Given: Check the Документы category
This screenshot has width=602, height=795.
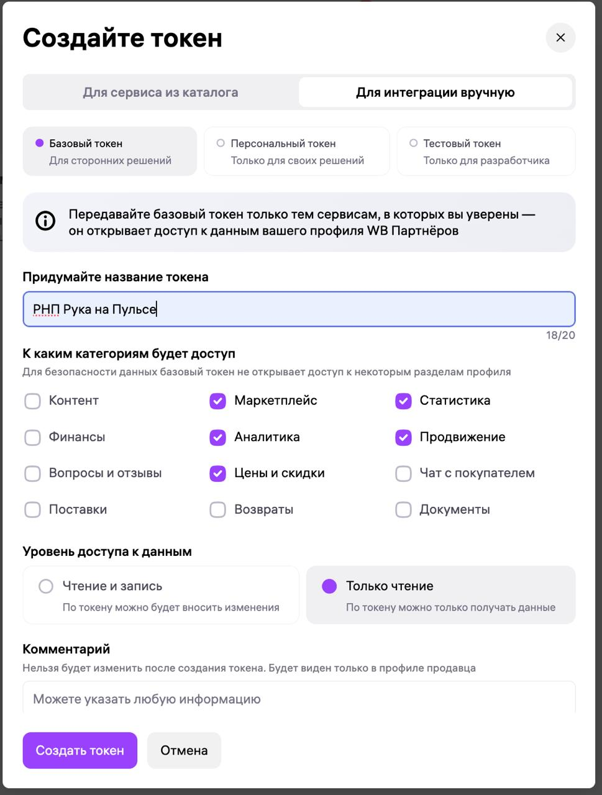Looking at the screenshot, I should (403, 510).
